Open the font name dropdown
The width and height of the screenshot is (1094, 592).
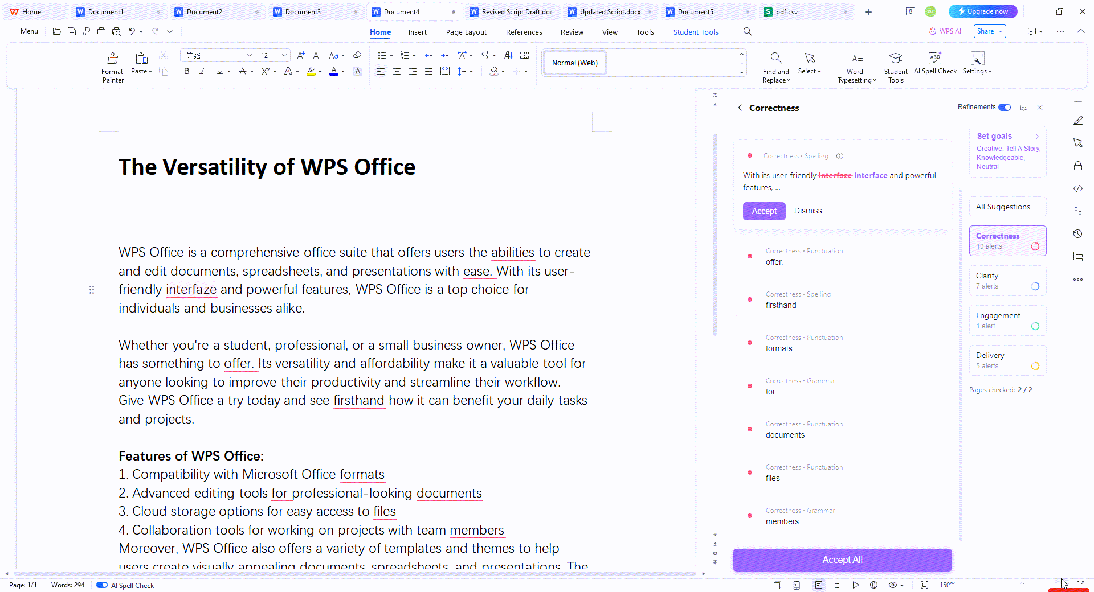[249, 55]
